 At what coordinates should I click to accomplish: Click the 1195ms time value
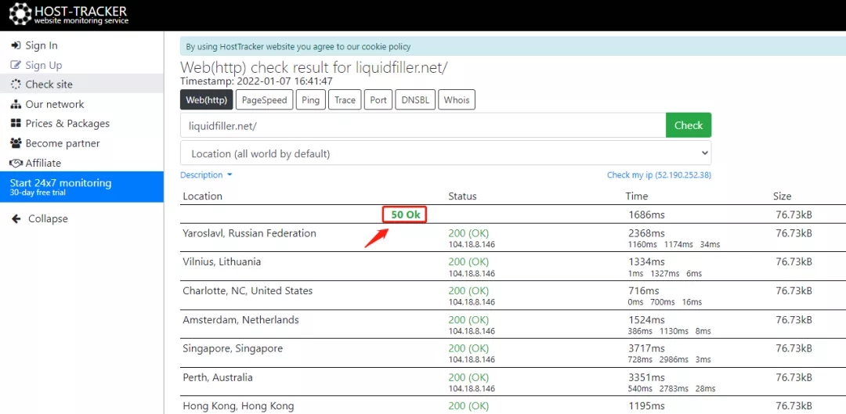(646, 406)
